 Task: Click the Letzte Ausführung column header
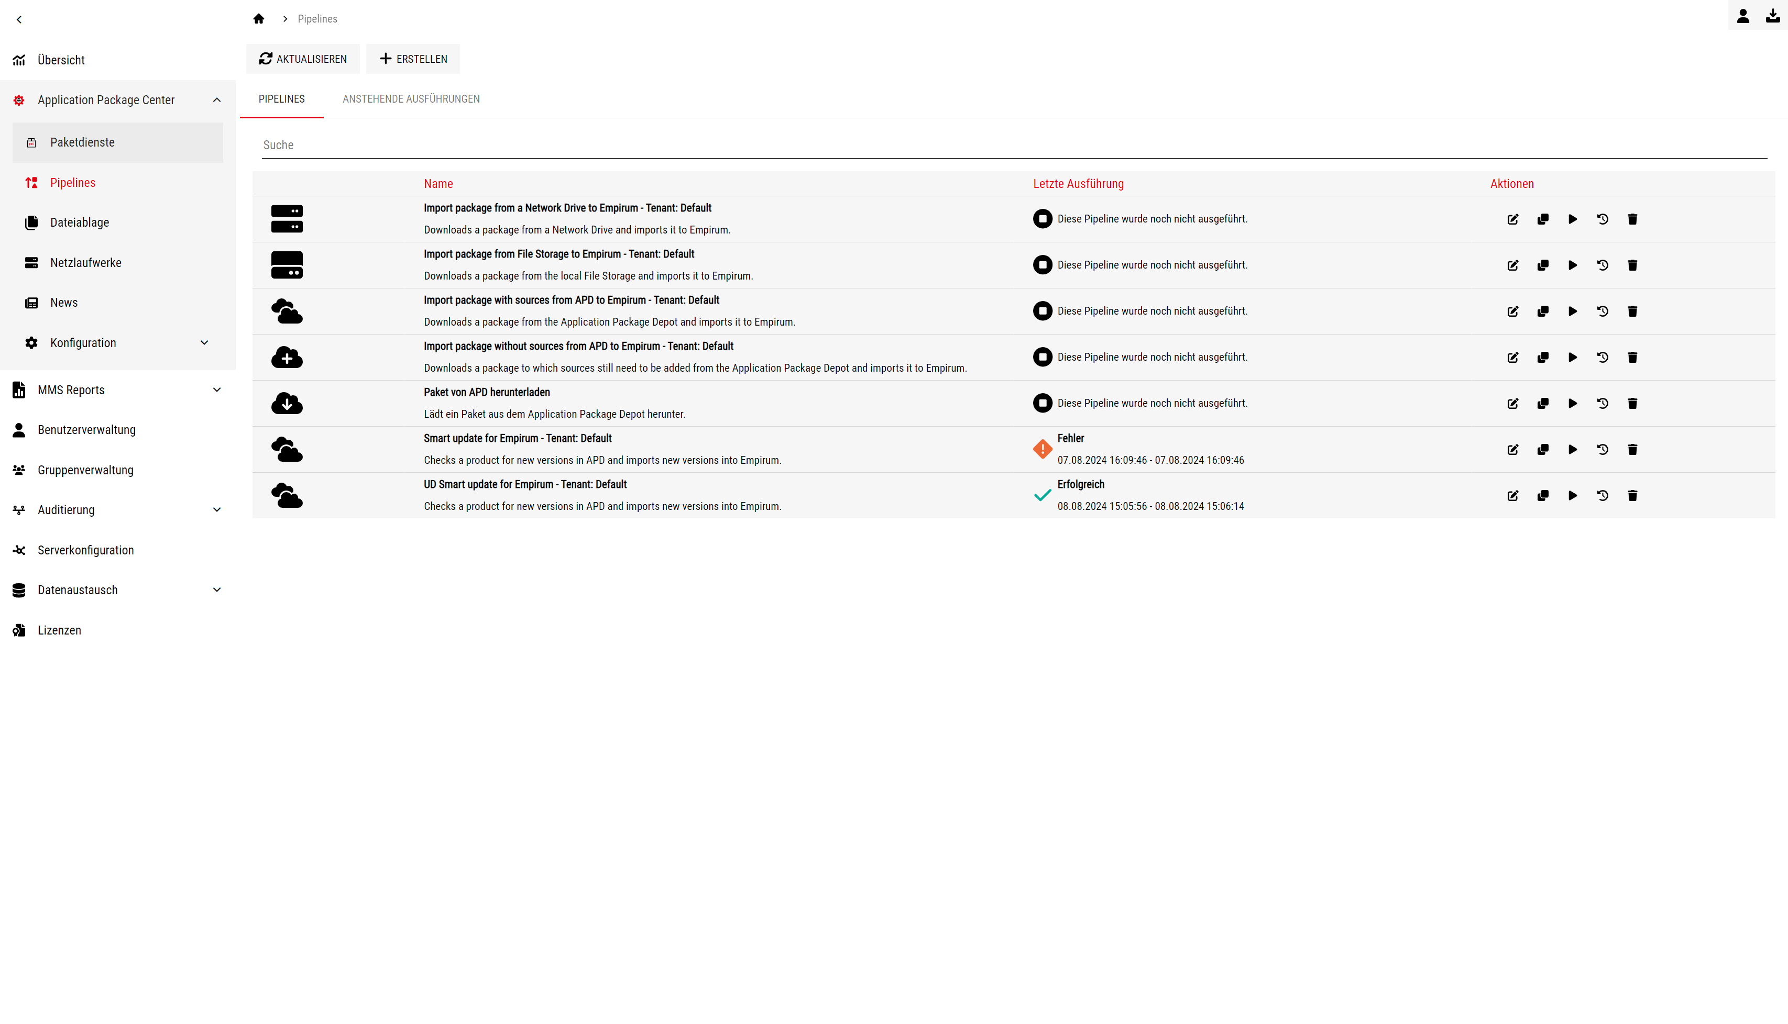click(x=1078, y=184)
